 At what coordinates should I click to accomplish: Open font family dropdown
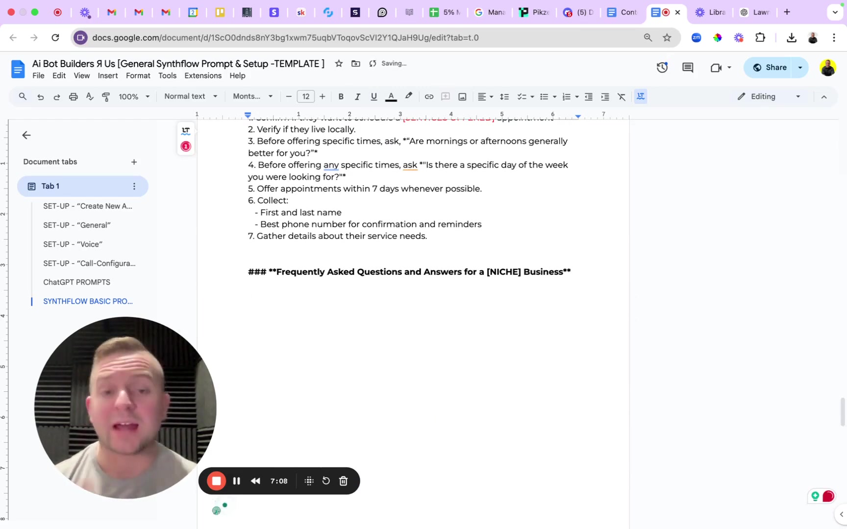tap(252, 96)
